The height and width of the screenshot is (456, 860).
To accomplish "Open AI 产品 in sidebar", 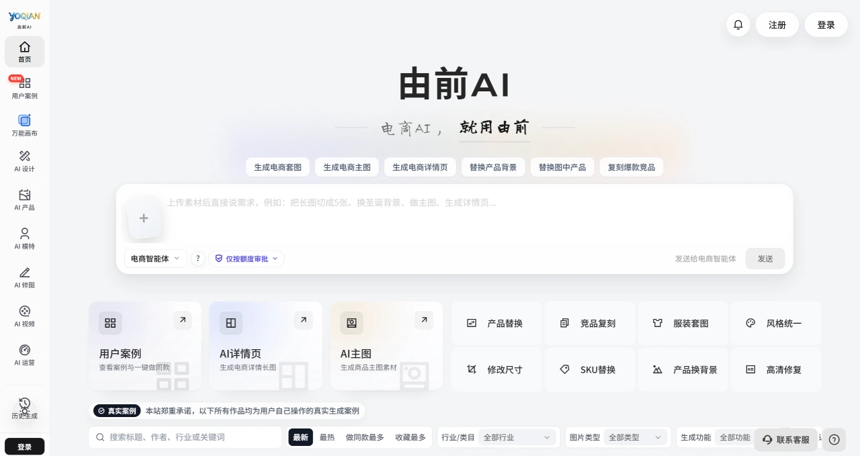I will click(24, 200).
